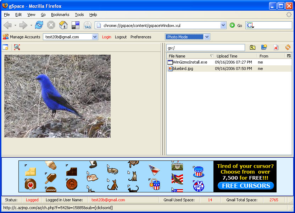Image resolution: width=295 pixels, height=213 pixels.
Task: Open the Google search engine icon
Action: pyautogui.click(x=250, y=25)
